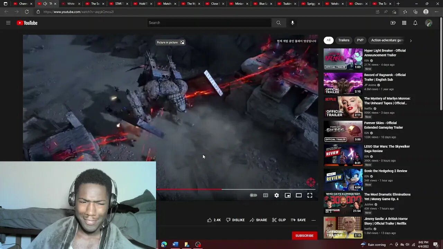443x249 pixels.
Task: Go back in browser history
Action: coord(6,12)
